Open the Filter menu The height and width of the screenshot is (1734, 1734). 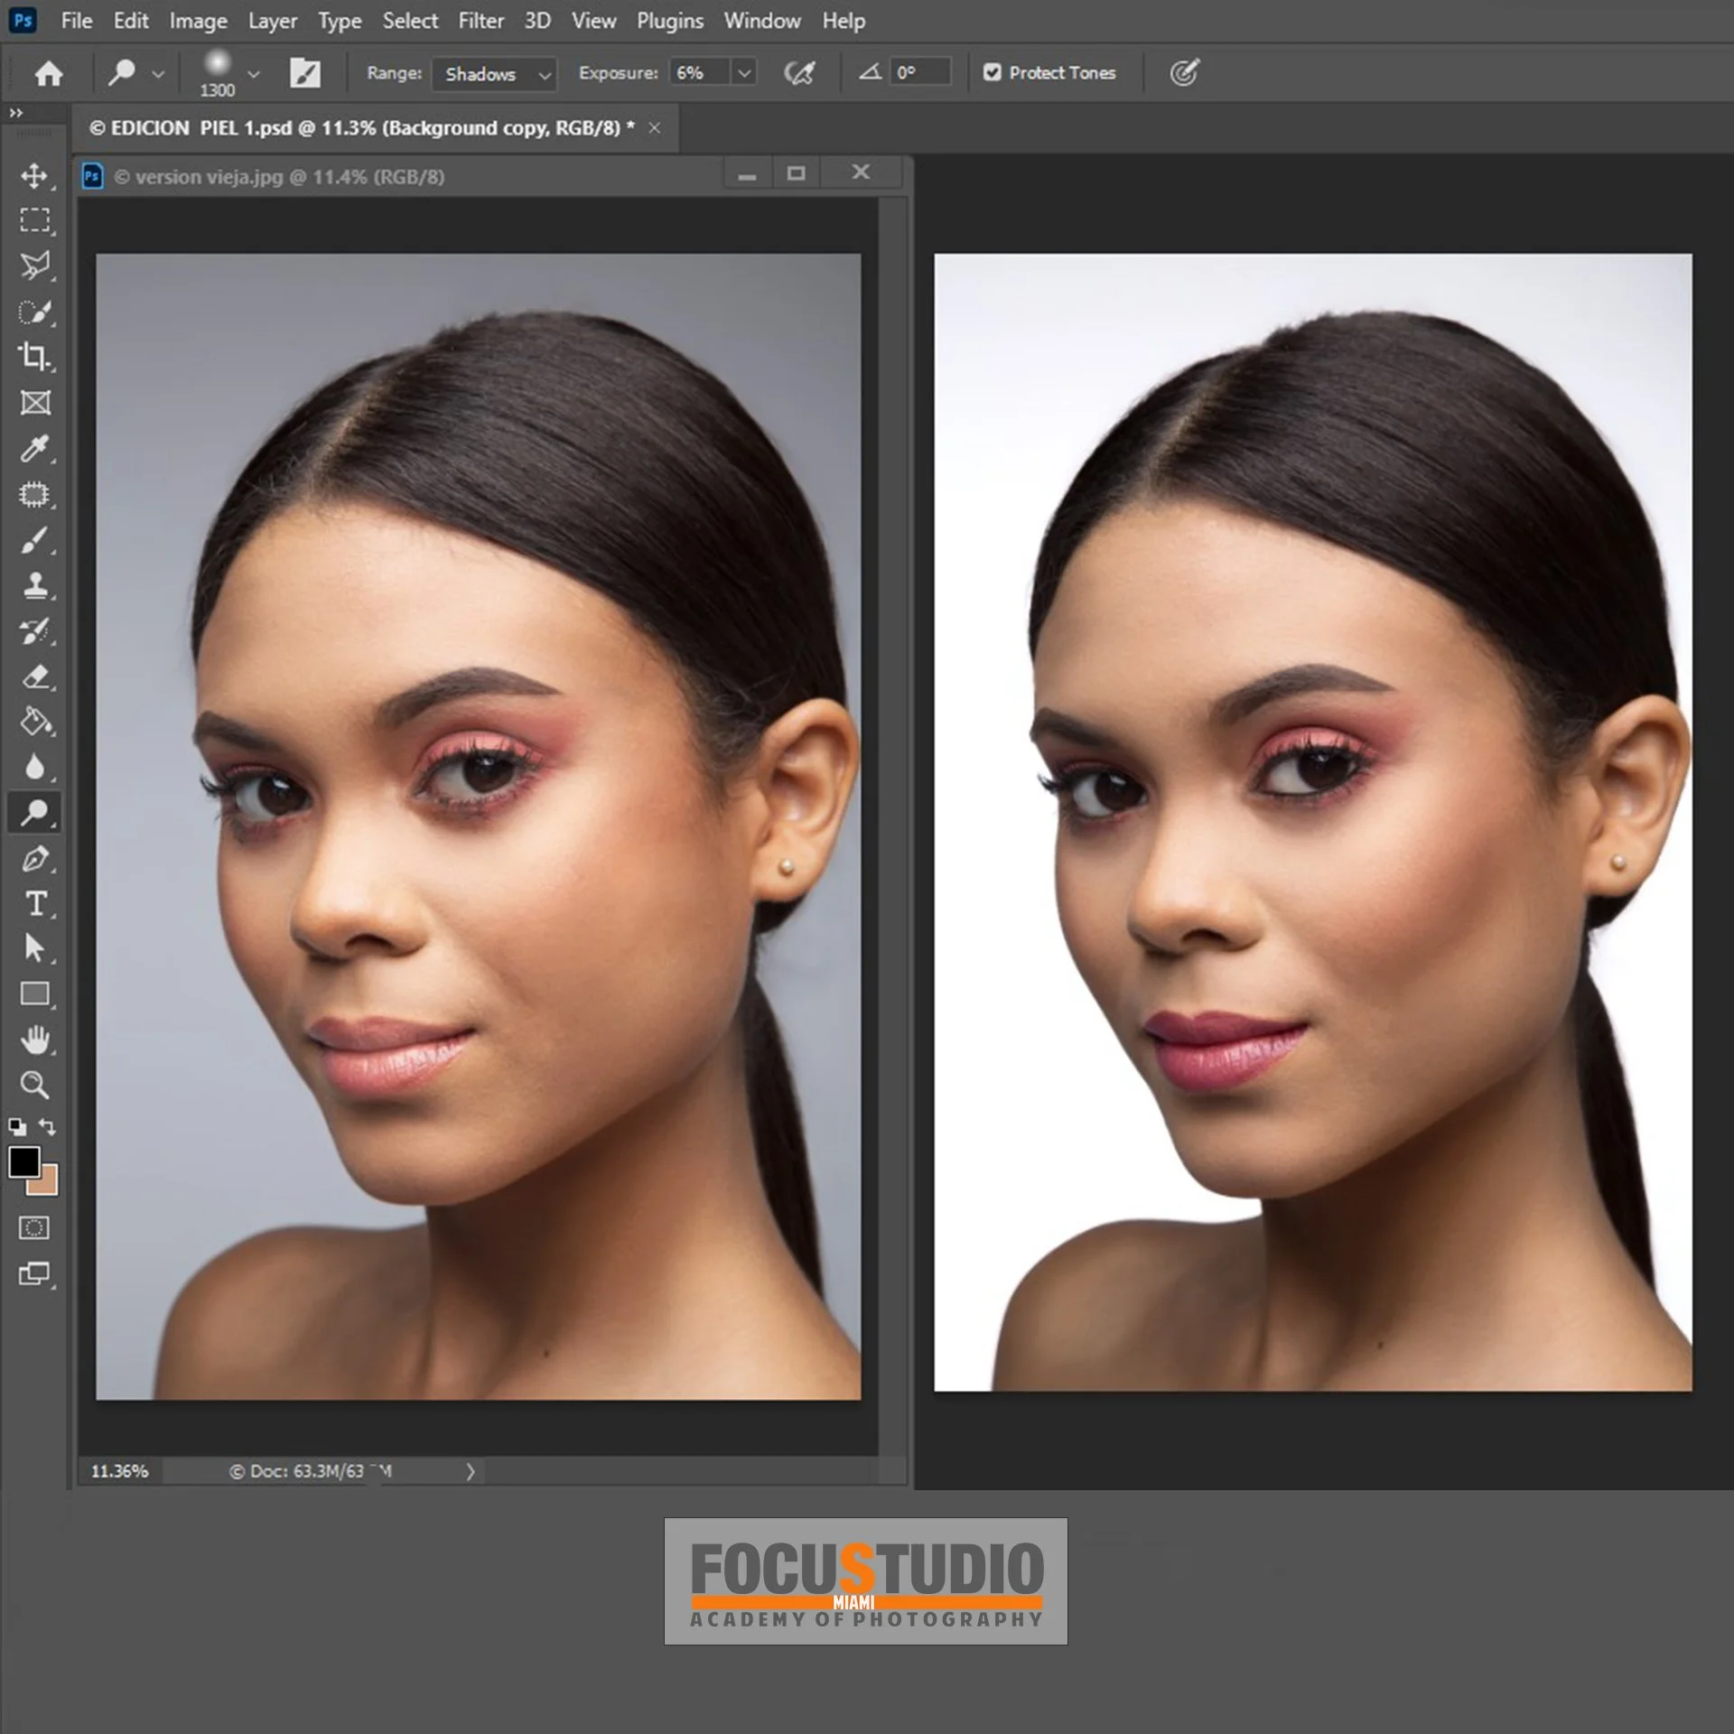click(x=480, y=21)
